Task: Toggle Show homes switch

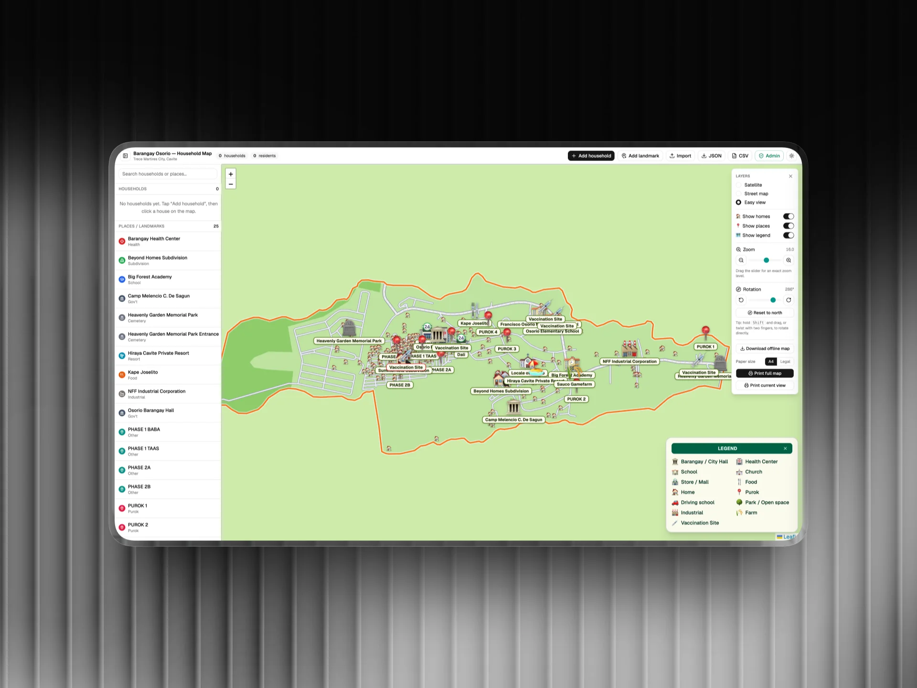Action: [789, 216]
